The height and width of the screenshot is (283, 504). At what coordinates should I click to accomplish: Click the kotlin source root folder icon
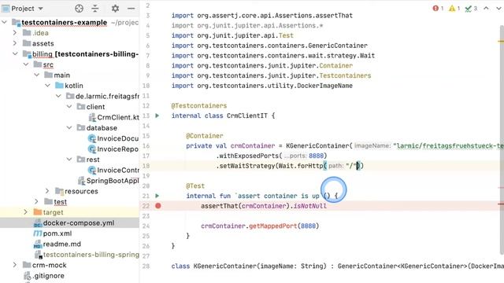(59, 86)
